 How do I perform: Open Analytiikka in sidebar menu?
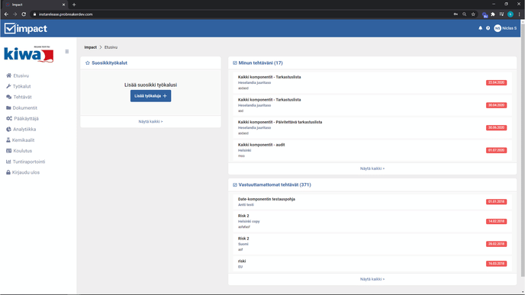tap(24, 129)
